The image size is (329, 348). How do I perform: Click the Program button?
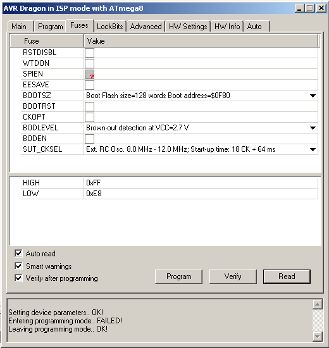coord(178,277)
